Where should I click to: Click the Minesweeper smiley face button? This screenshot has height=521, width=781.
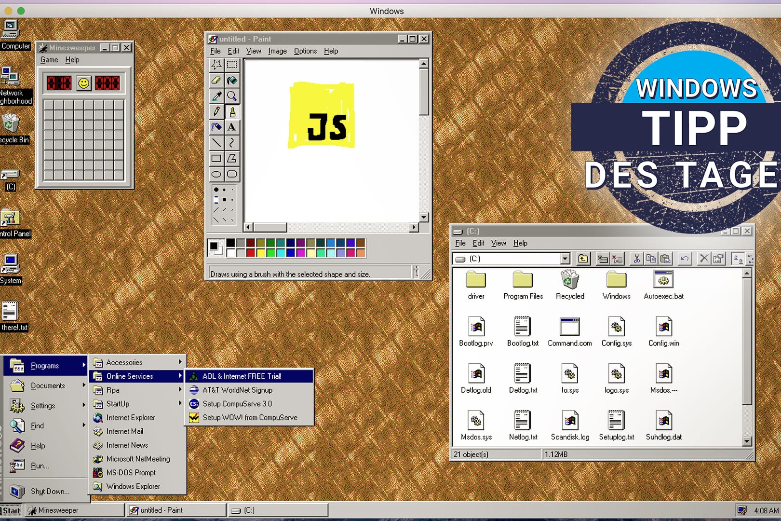[84, 83]
